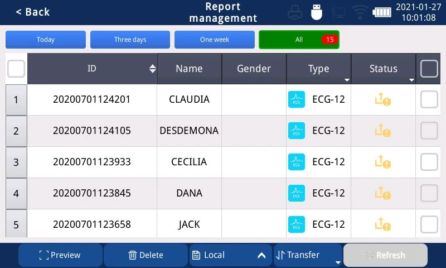The width and height of the screenshot is (446, 268).
Task: Click the name CECILIA
Action: (189, 162)
